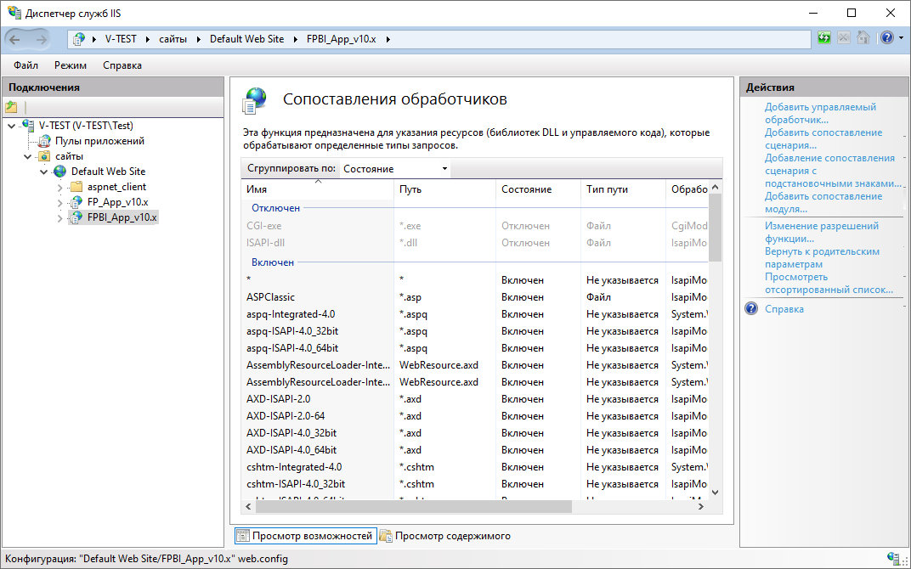Open the Файл menu
The height and width of the screenshot is (569, 911).
pyautogui.click(x=25, y=65)
